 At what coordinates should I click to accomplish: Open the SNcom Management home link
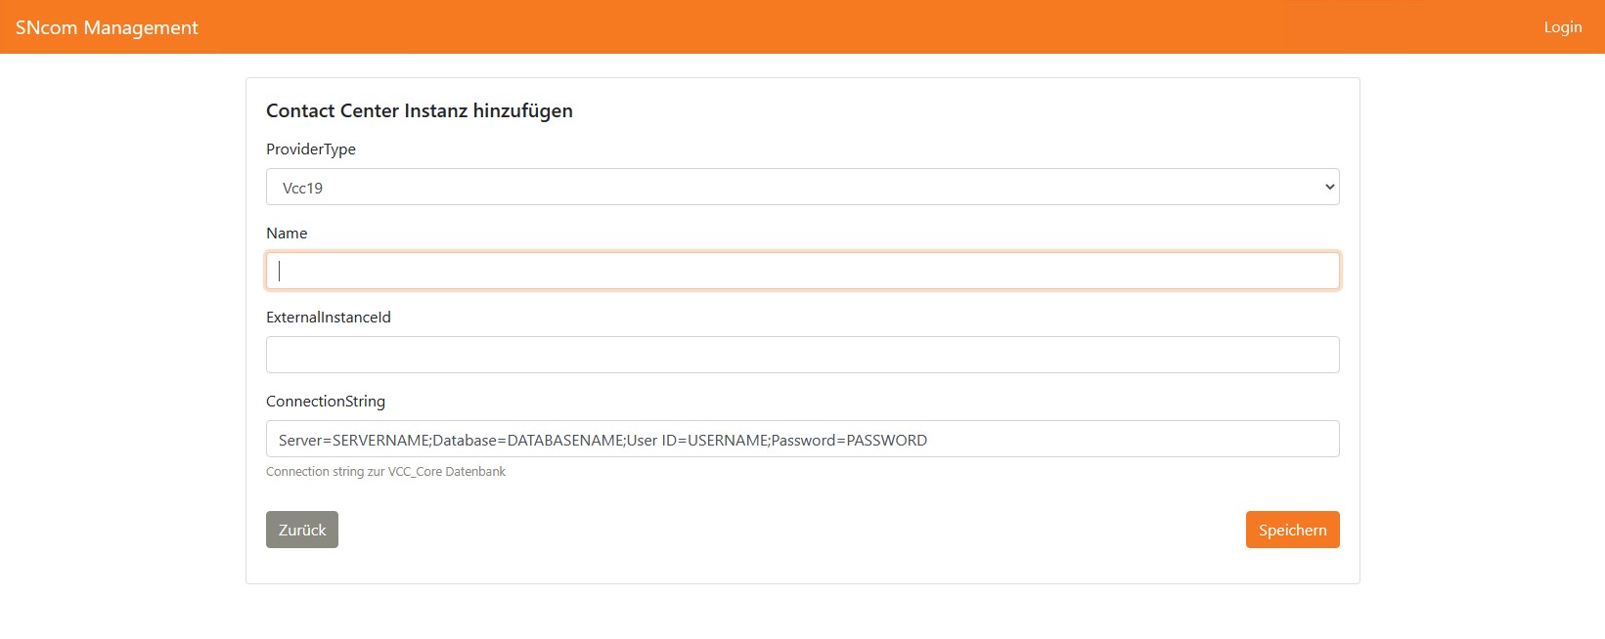107,27
